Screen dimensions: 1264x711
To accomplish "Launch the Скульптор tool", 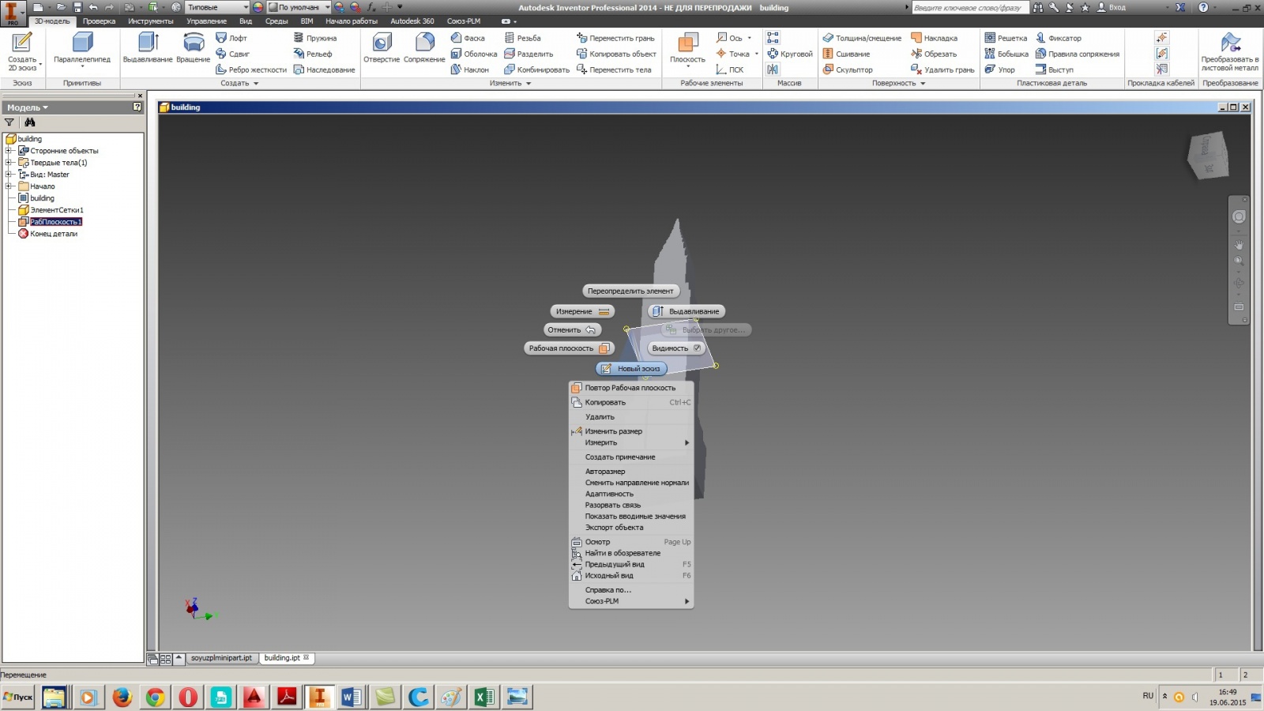I will click(848, 70).
